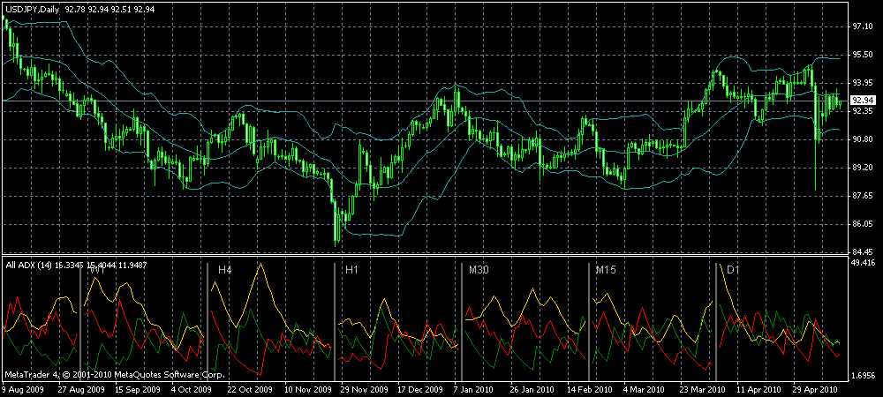Click the 27 Aug 2009 date label

81,389
